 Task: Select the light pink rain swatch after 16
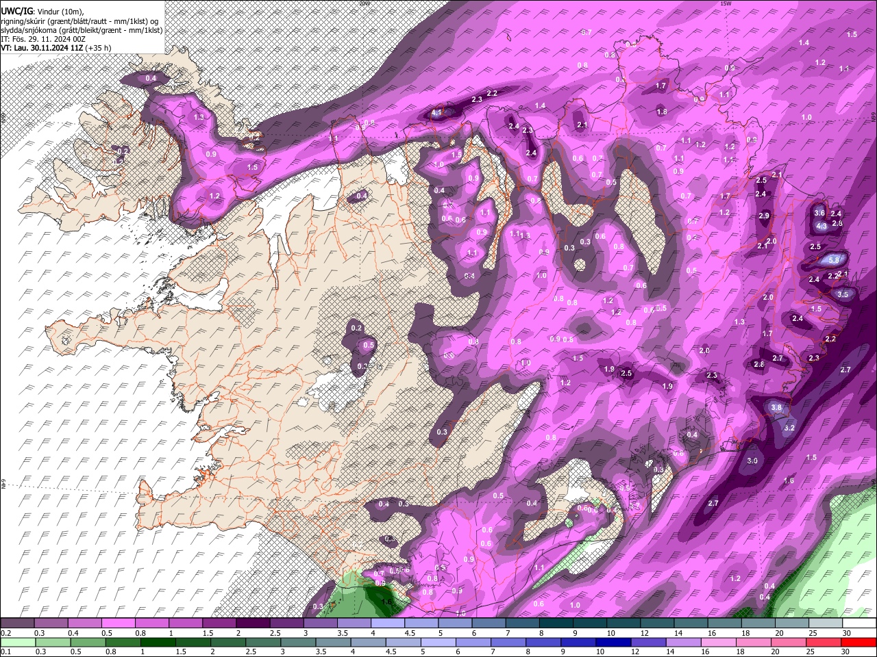(x=718, y=642)
